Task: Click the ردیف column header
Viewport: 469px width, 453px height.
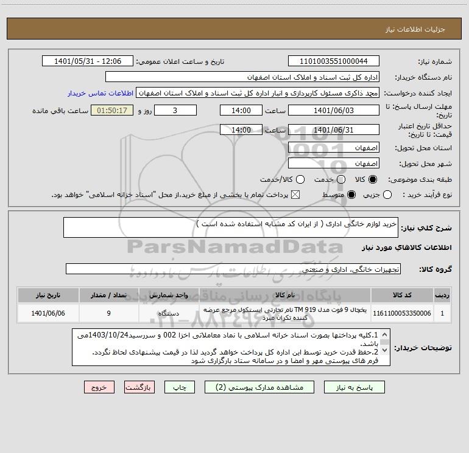Action: (442, 295)
